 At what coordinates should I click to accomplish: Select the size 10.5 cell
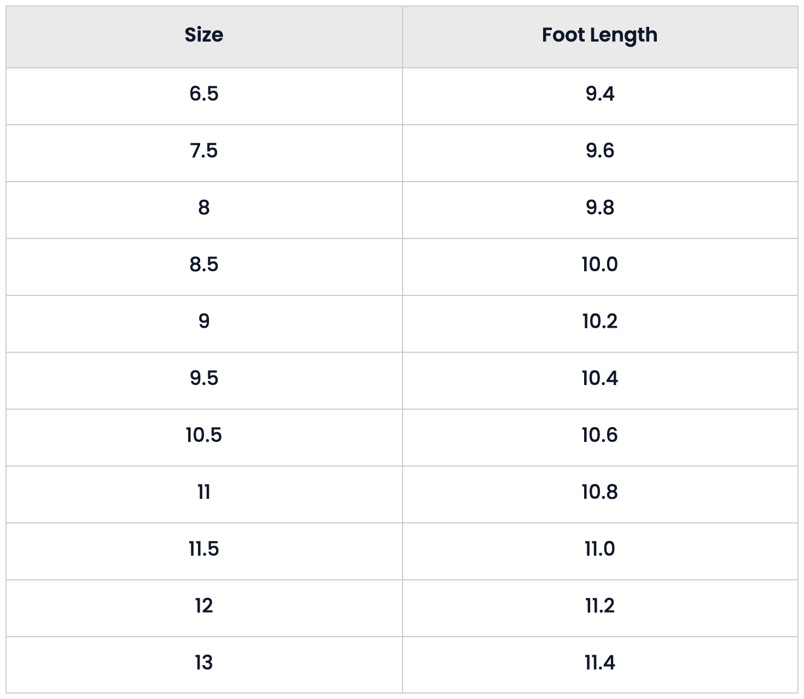(x=204, y=438)
